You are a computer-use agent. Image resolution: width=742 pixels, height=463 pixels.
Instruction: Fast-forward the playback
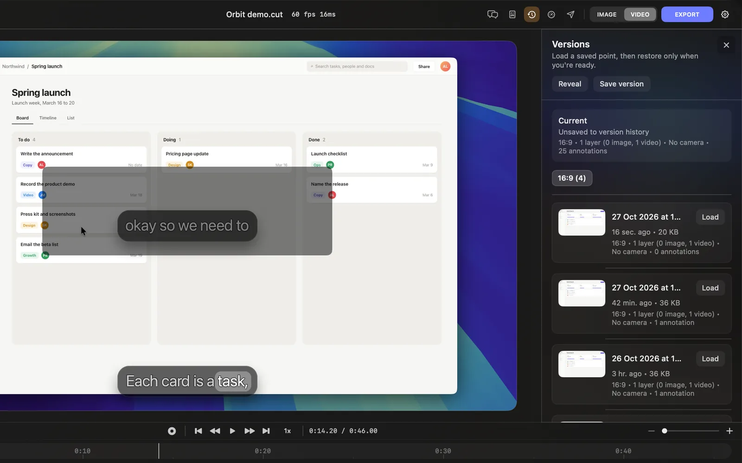click(x=249, y=431)
